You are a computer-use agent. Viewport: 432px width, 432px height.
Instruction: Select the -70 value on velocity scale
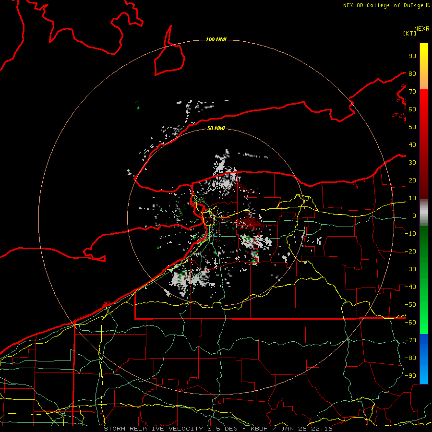(410, 340)
